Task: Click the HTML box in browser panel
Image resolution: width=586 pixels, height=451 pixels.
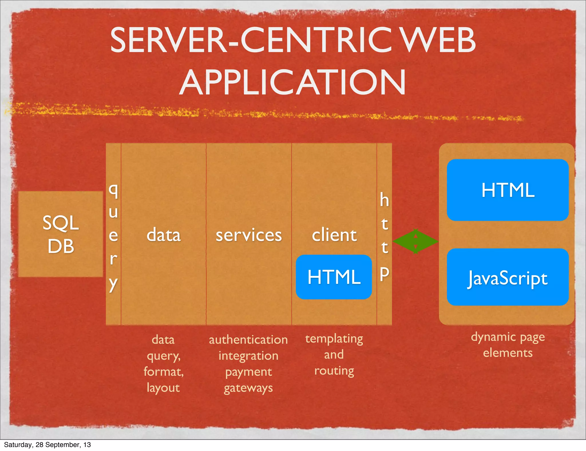Action: tap(508, 190)
